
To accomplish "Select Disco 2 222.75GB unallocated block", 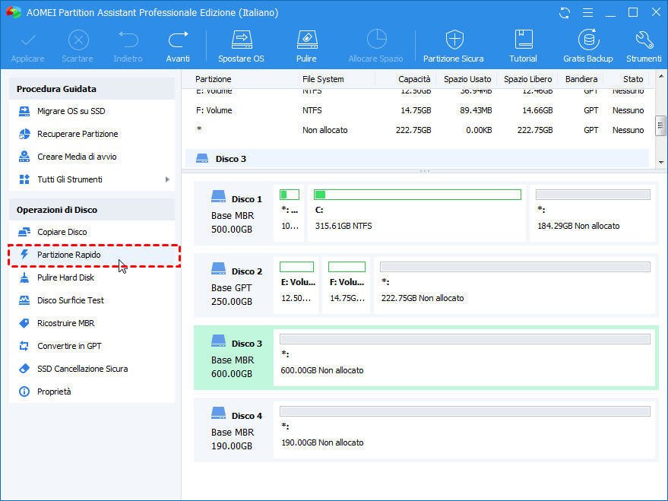I will [x=514, y=285].
